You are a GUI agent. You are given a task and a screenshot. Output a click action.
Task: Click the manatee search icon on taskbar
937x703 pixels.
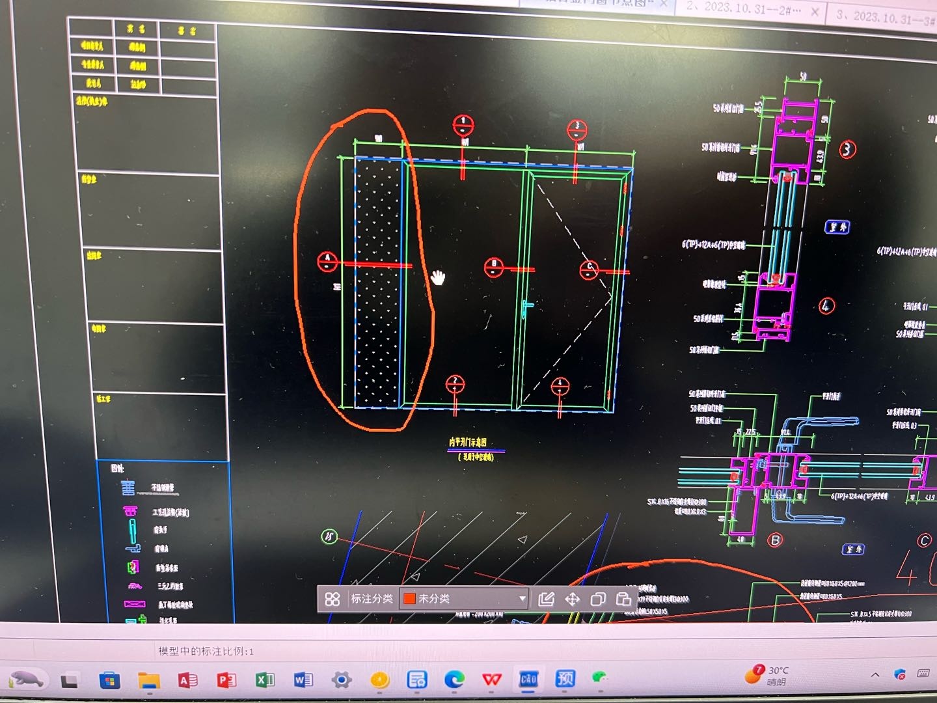click(x=26, y=680)
